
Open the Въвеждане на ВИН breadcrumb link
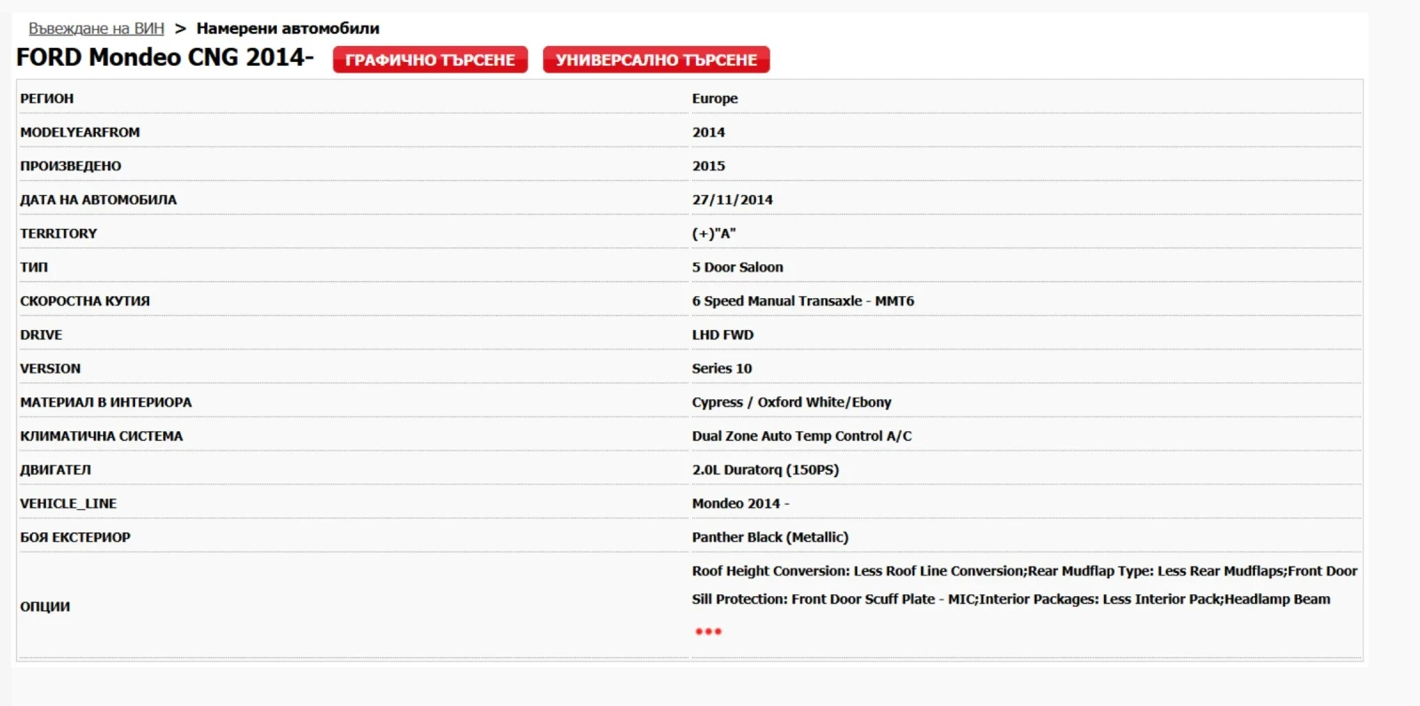coord(96,28)
